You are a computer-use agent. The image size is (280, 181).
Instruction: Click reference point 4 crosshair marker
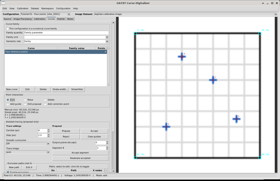[x=182, y=57]
